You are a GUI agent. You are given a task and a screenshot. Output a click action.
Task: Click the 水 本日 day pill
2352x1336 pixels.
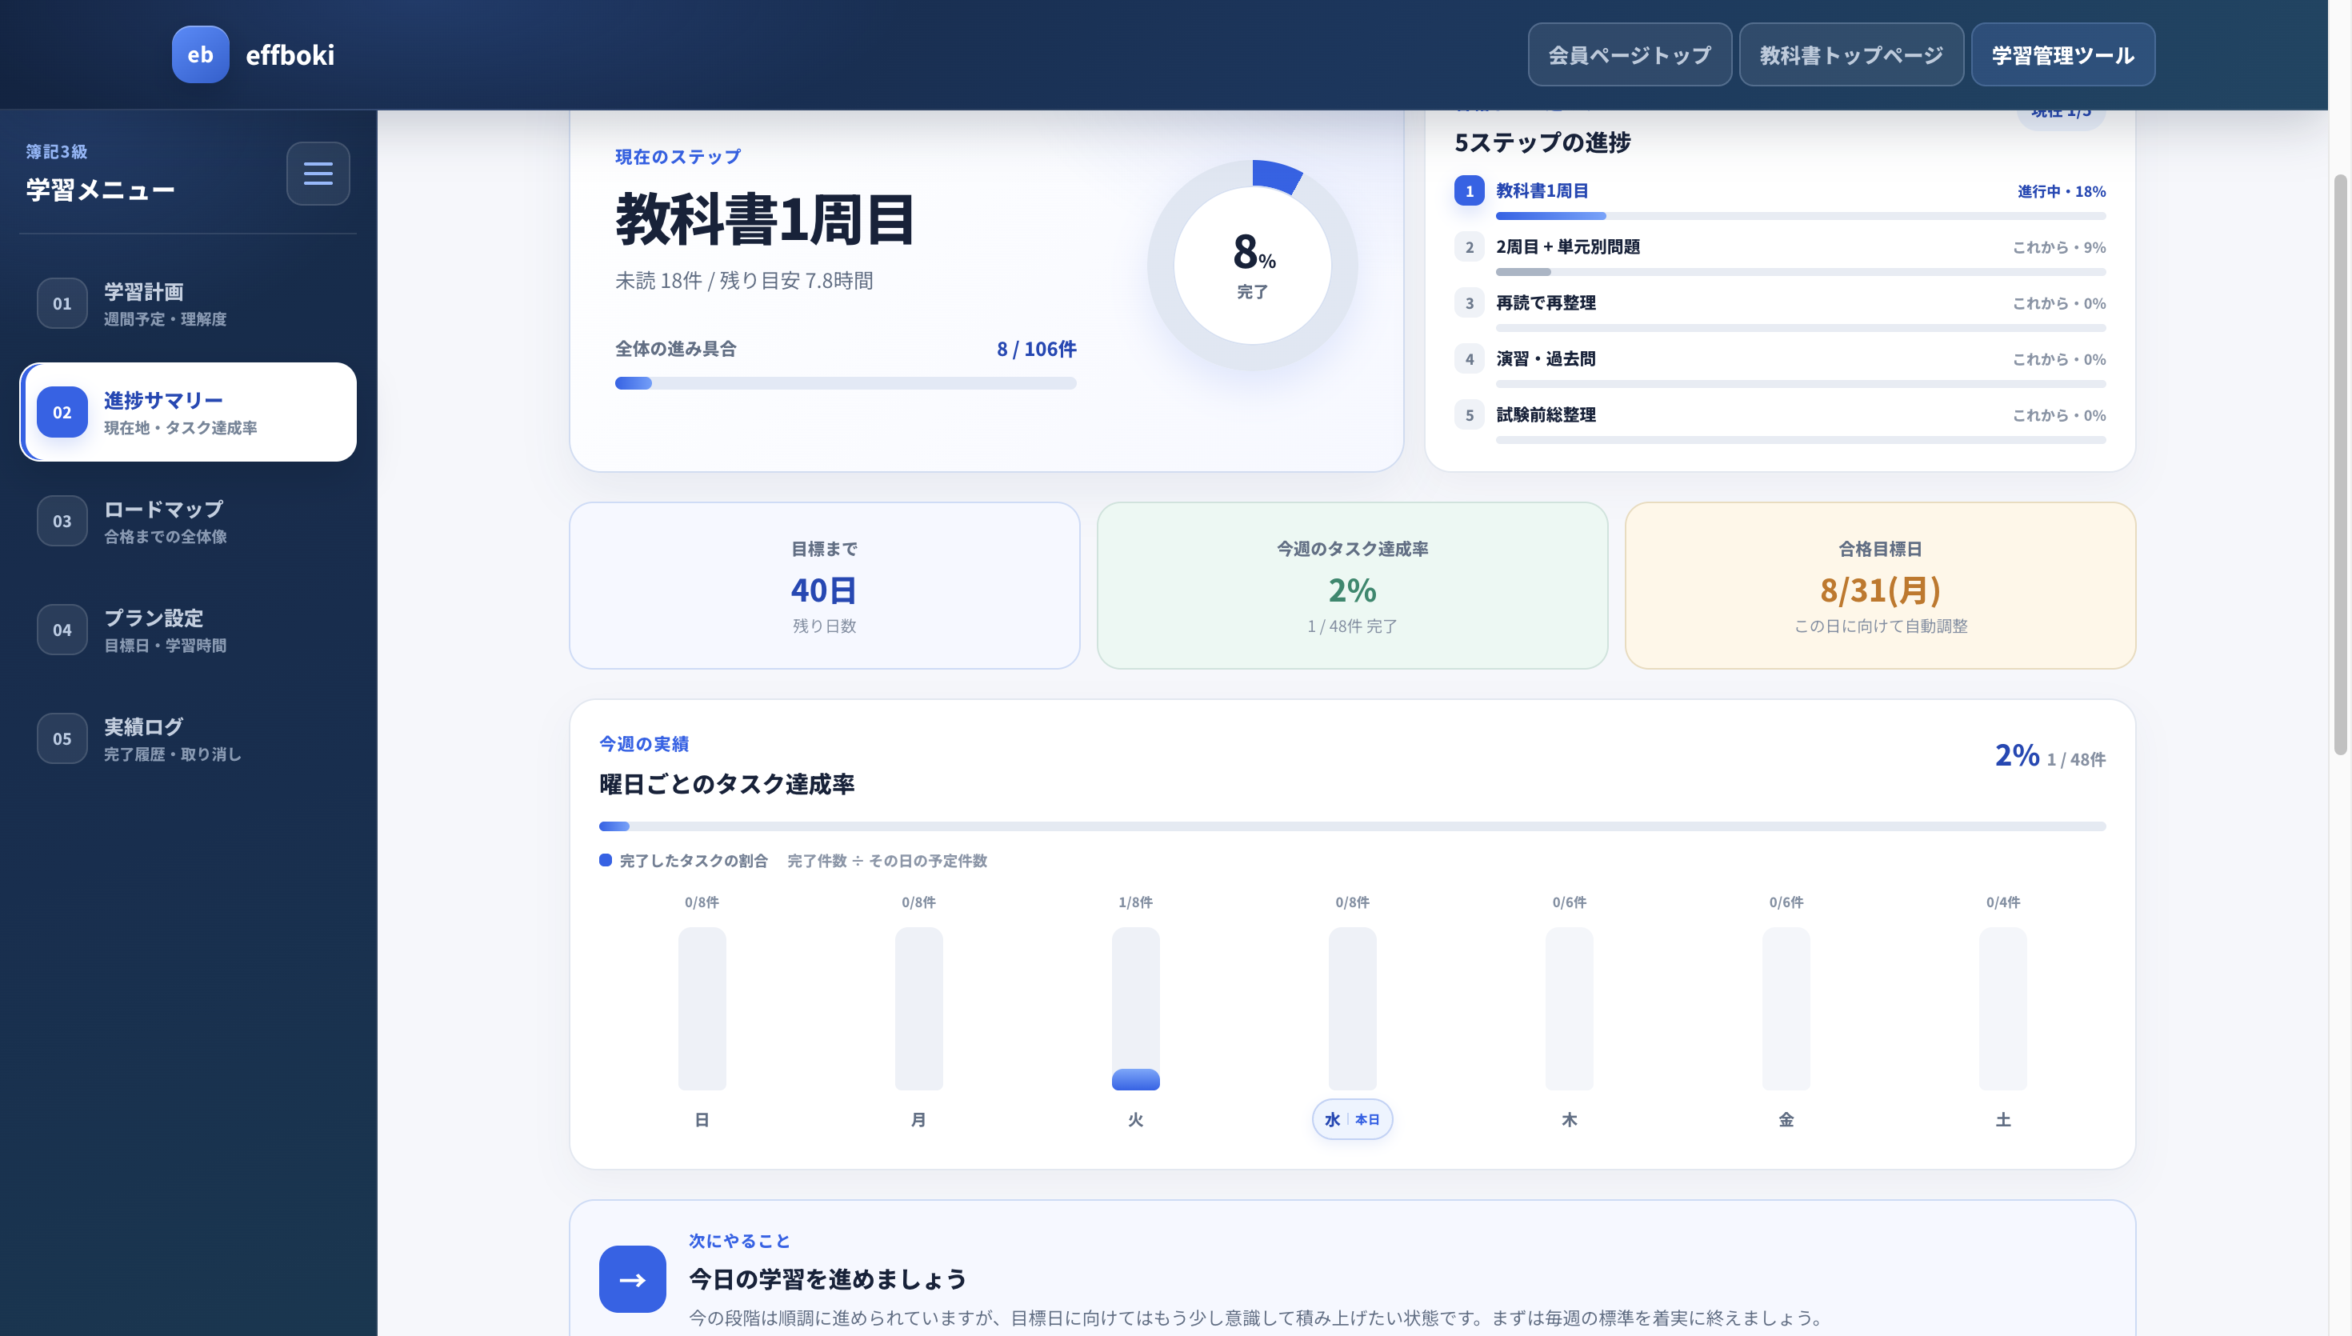(1352, 1119)
